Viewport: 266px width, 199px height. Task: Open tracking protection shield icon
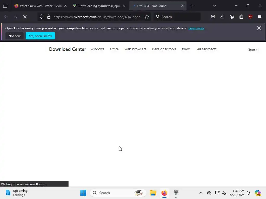coord(42,17)
